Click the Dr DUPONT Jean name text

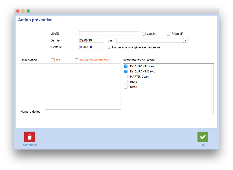(142, 66)
